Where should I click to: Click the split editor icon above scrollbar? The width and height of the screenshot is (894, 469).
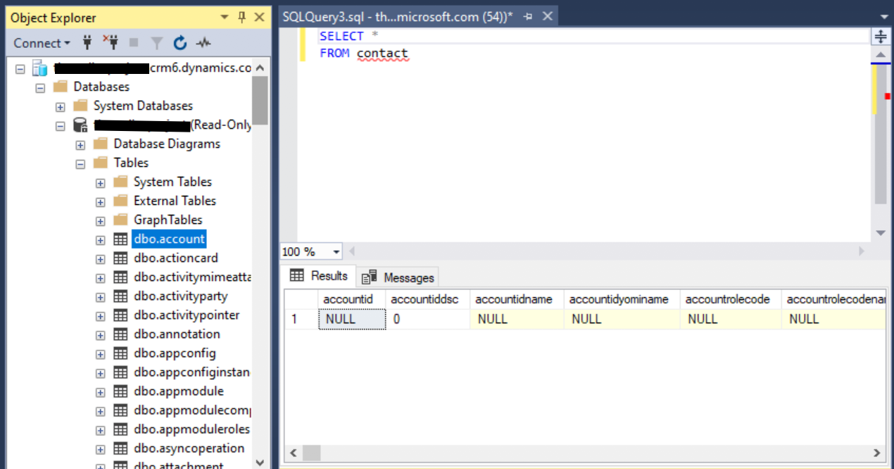click(880, 37)
